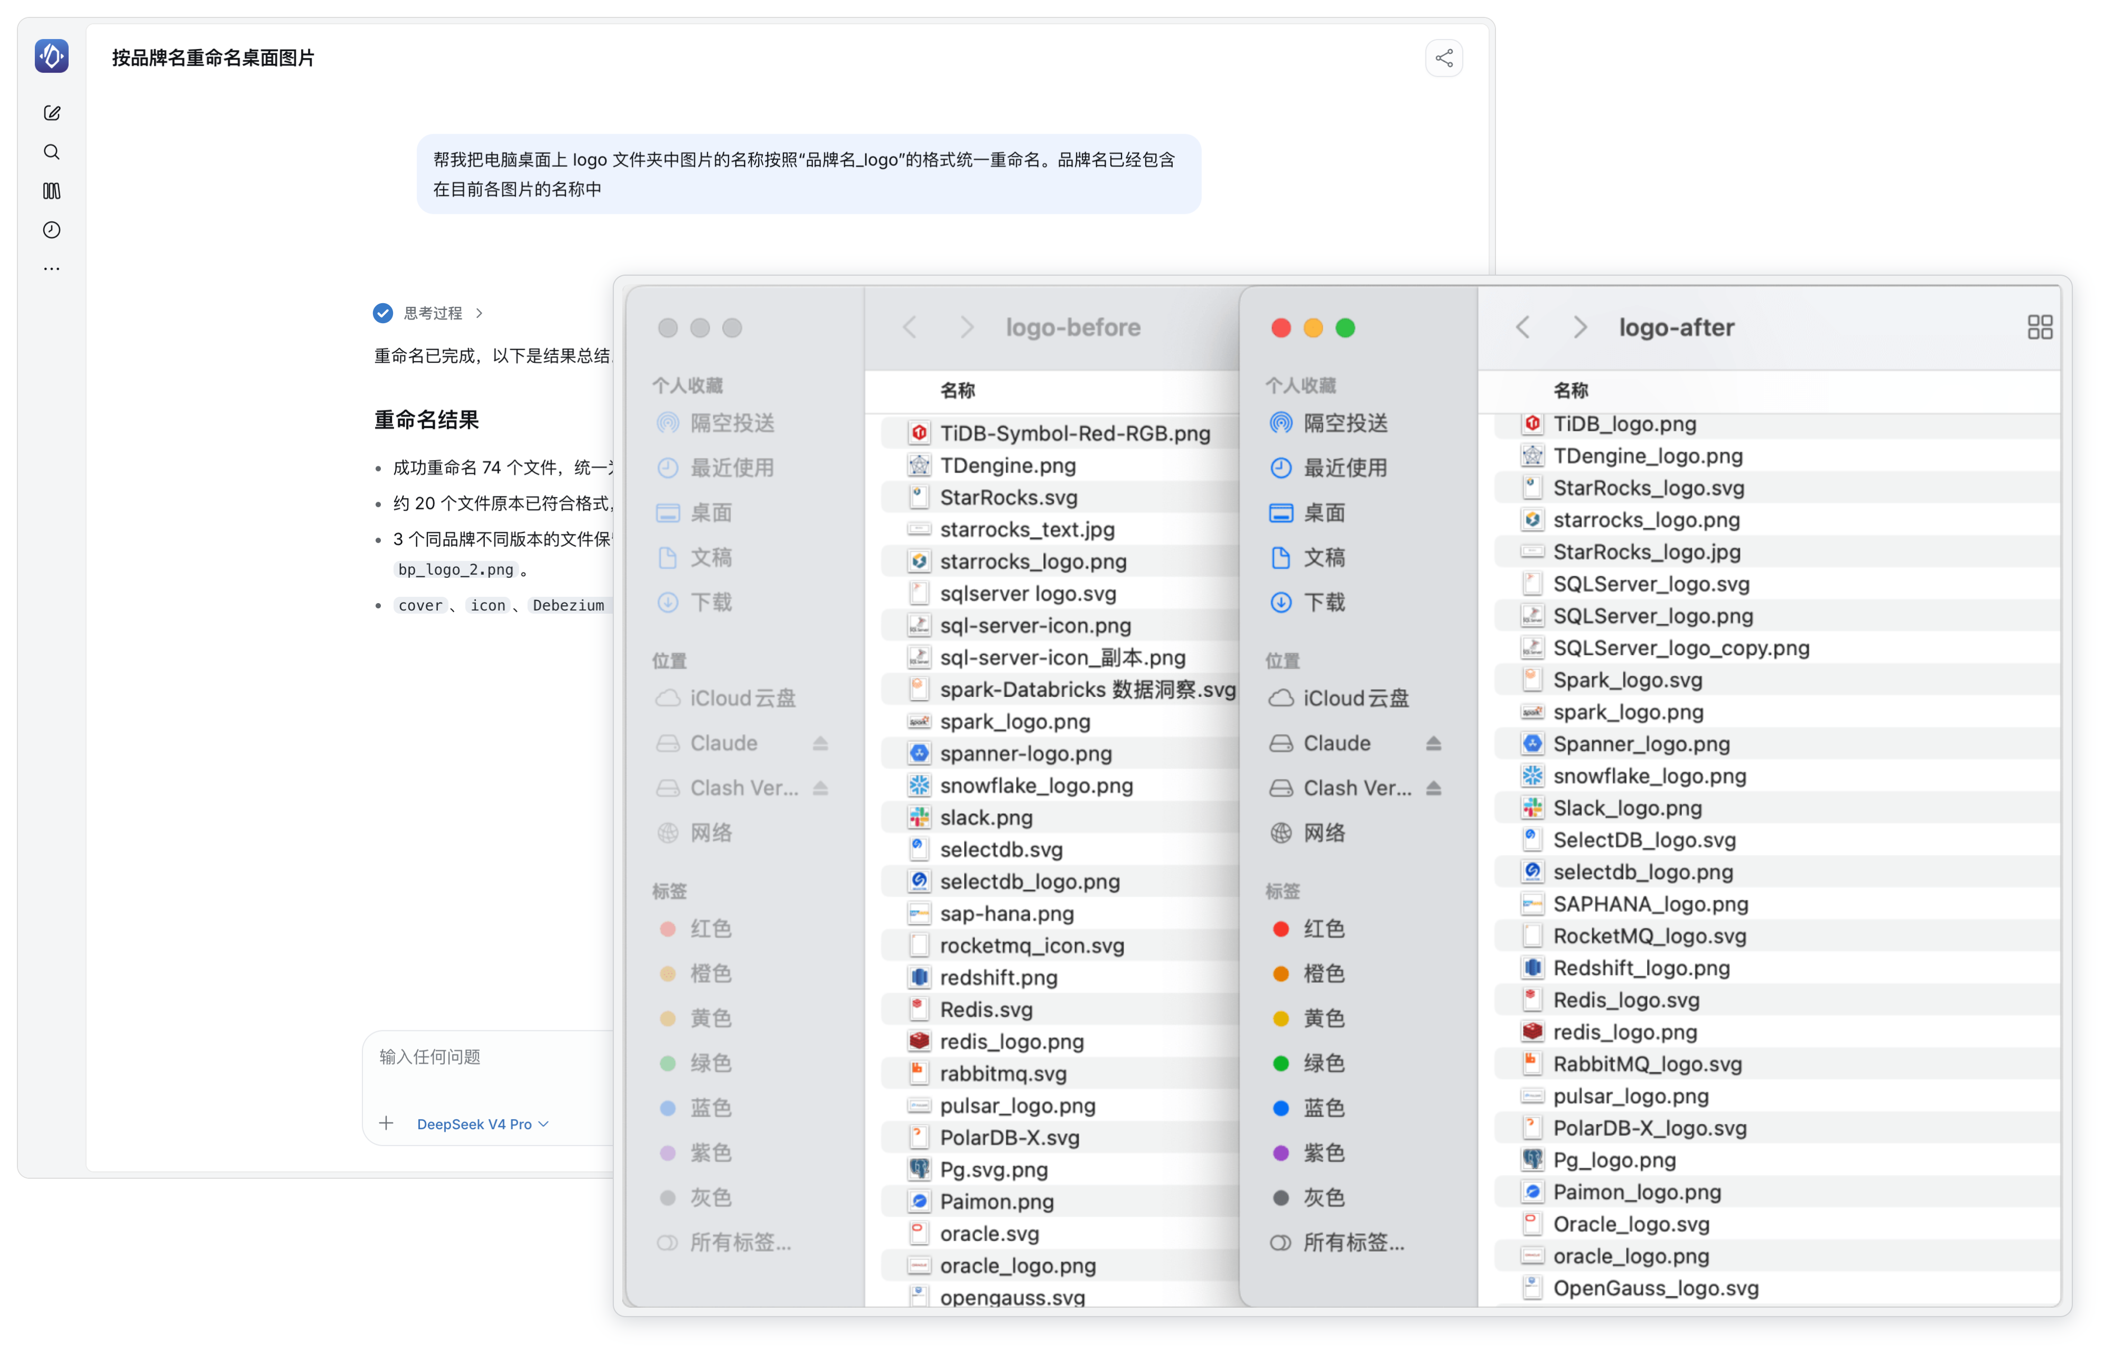Open the more options ellipsis in sidebar

pos(52,269)
